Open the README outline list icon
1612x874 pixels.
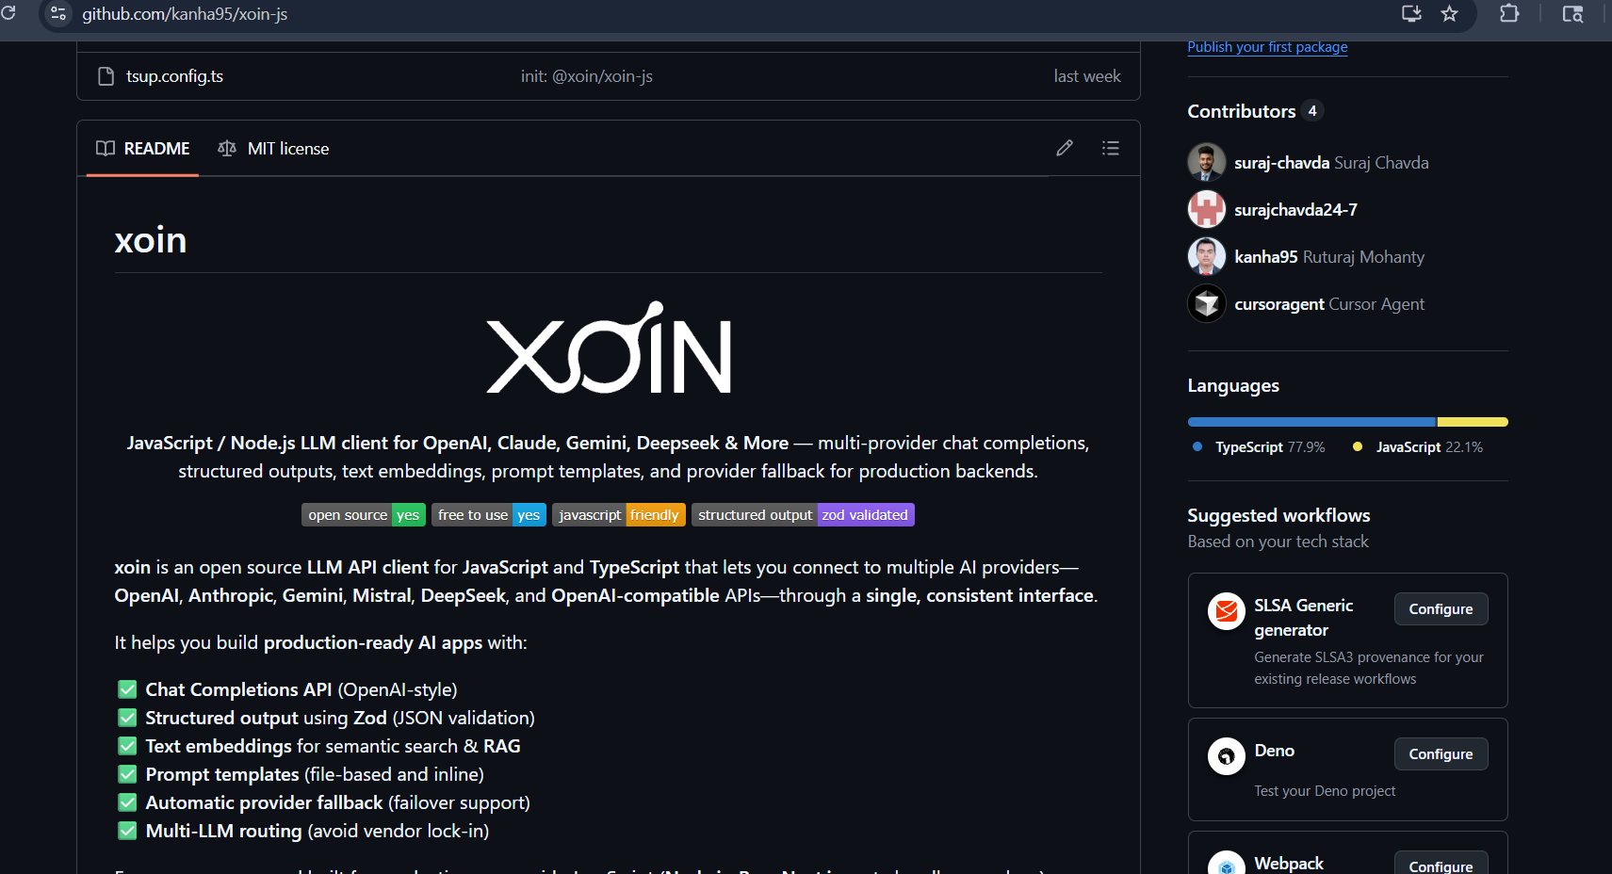point(1111,148)
